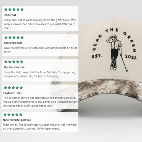Select stars above My favorite hat review
The height and width of the screenshot is (142, 142).
[14, 62]
